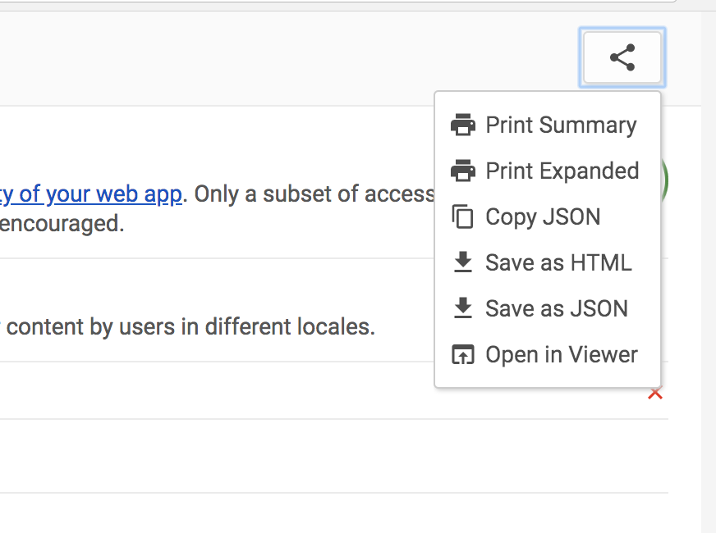Choose Save as HTML from the menu
Image resolution: width=716 pixels, height=533 pixels.
558,263
